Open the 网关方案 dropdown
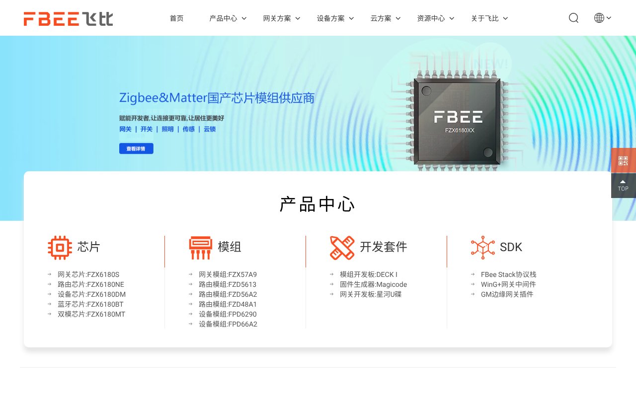This screenshot has height=397, width=636. [277, 18]
